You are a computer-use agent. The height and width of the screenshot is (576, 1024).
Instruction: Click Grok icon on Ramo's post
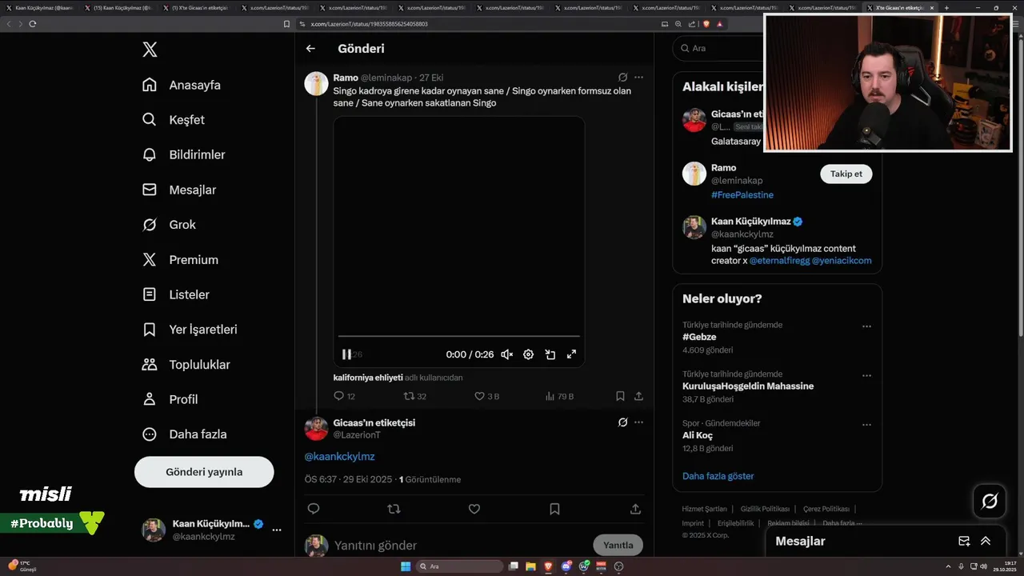point(622,78)
